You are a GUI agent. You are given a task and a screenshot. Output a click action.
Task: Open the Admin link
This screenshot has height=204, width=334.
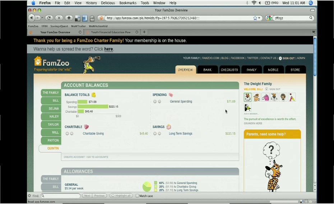tap(301, 58)
